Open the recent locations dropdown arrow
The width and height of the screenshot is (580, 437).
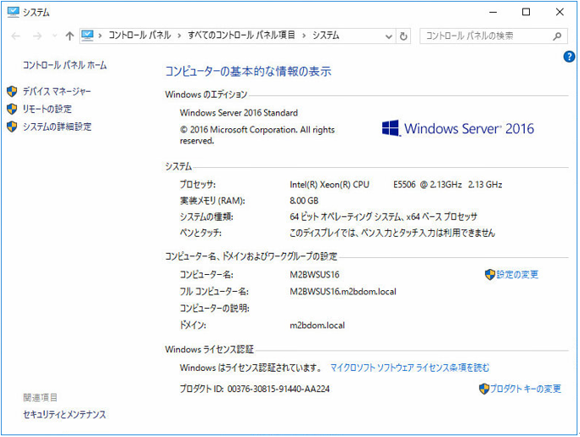point(54,36)
